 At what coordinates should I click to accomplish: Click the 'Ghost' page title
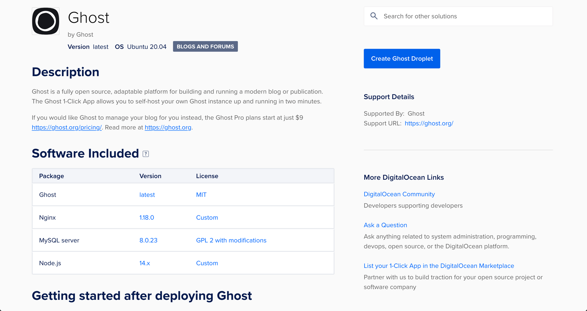89,18
